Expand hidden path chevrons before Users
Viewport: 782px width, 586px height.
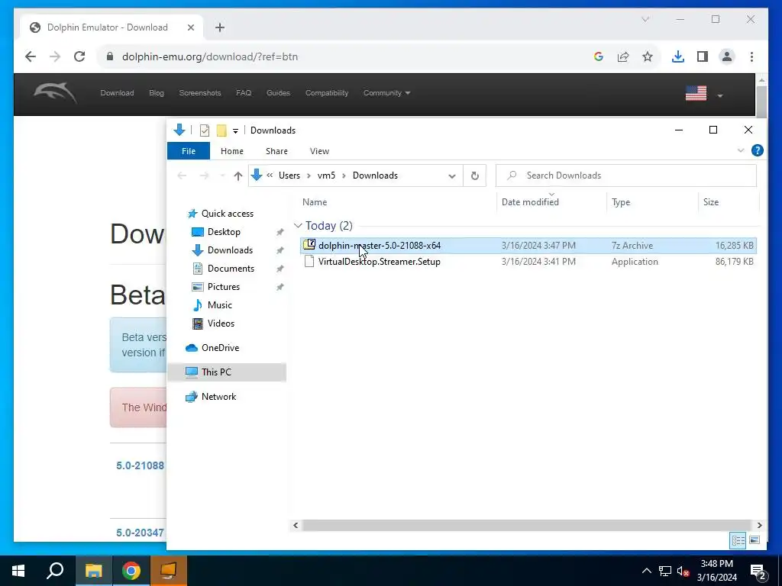pyautogui.click(x=270, y=175)
